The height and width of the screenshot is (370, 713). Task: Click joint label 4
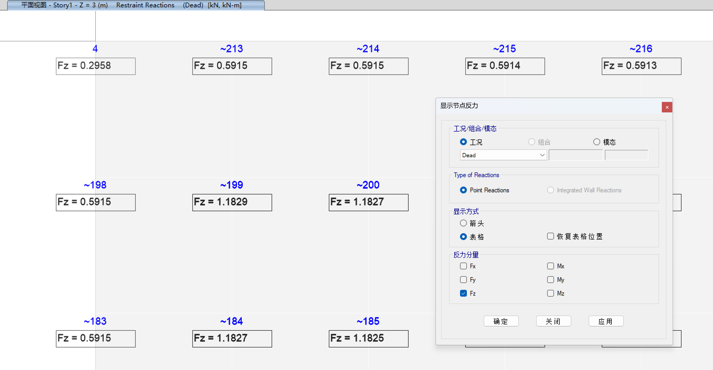95,49
